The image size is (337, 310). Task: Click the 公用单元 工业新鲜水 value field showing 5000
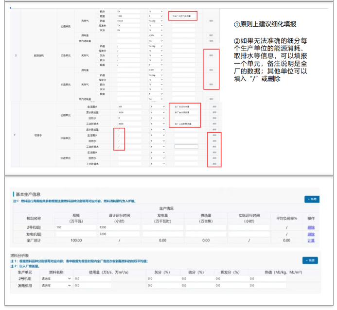[129, 124]
